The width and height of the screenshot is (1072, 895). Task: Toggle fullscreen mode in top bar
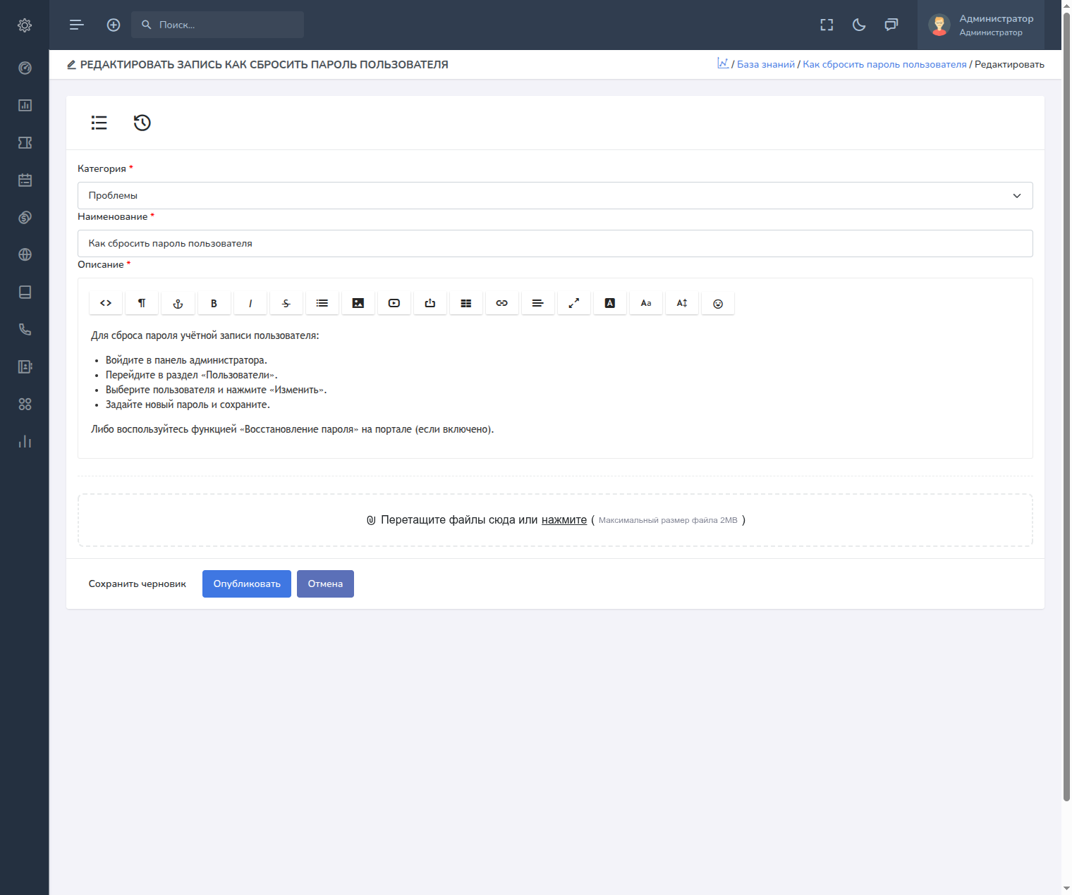827,25
